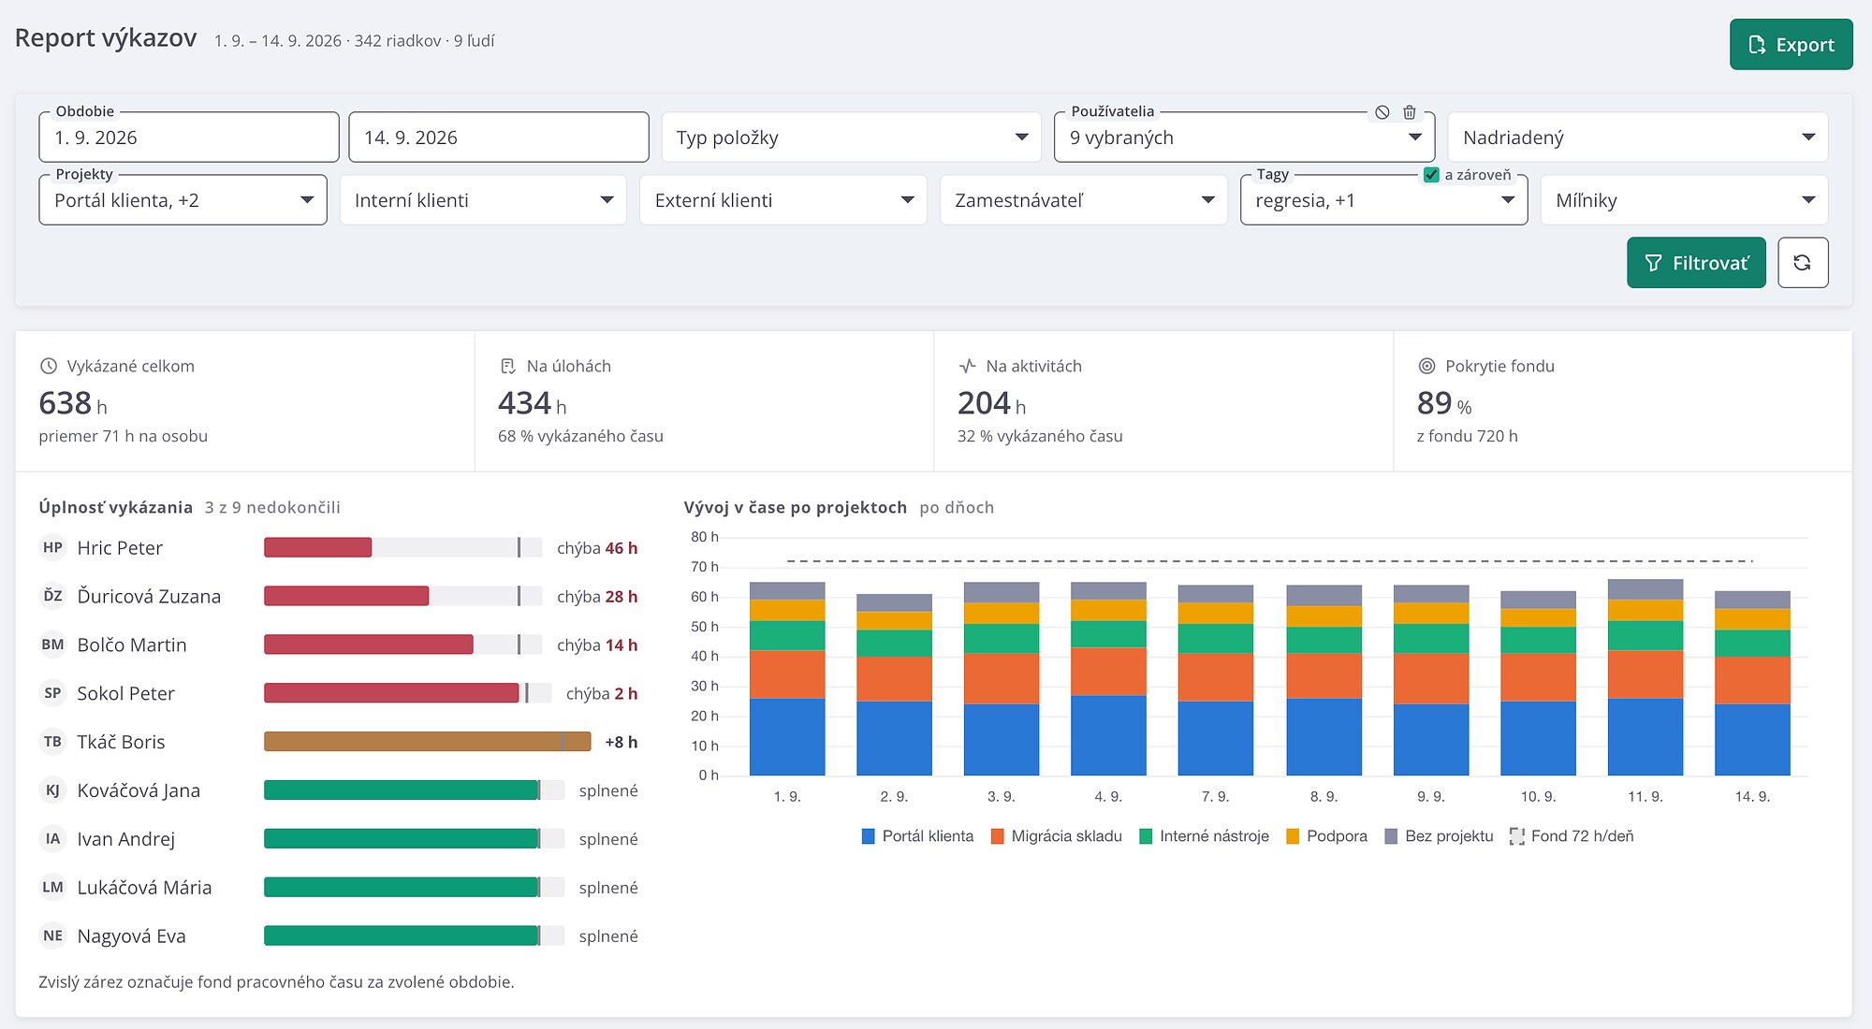This screenshot has width=1872, height=1029.
Task: Open the Typ položky dropdown
Action: pos(852,138)
